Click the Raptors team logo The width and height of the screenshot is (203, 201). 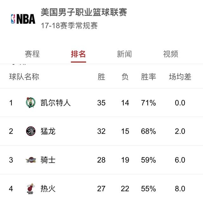coord(31,131)
